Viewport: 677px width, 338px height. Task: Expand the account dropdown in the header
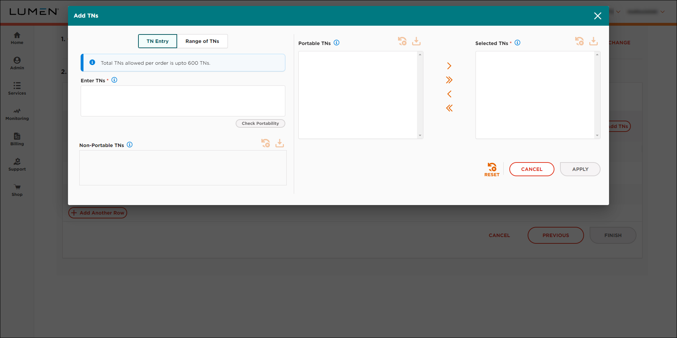[x=646, y=12]
